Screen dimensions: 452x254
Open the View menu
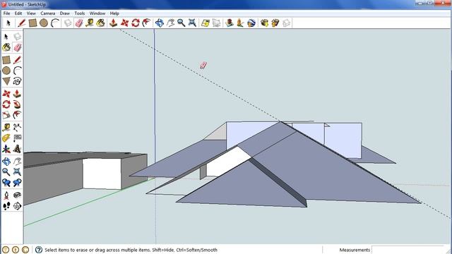[31, 13]
